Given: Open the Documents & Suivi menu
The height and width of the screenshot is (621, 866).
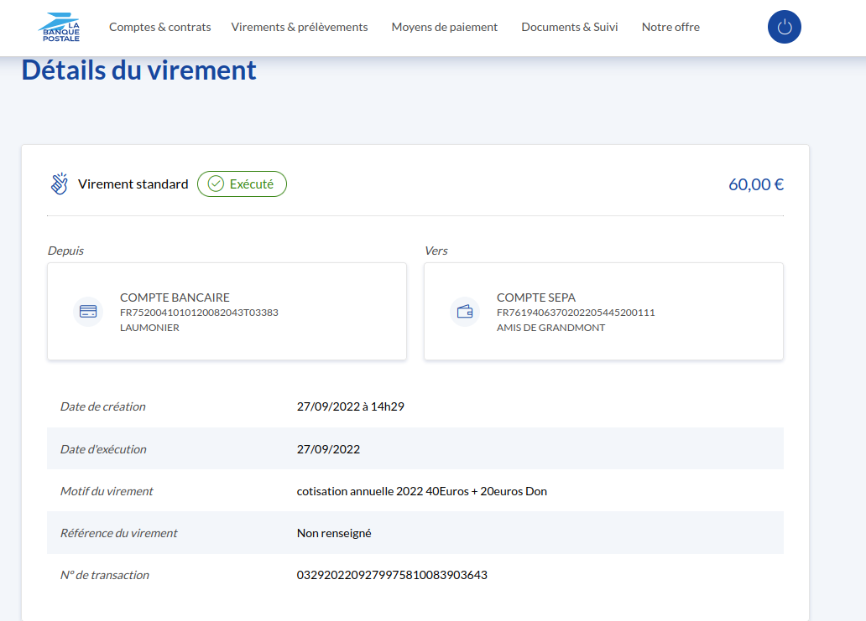Looking at the screenshot, I should [569, 27].
